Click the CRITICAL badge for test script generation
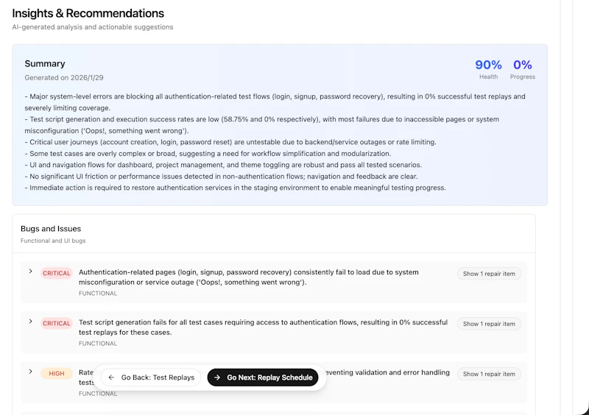 57,323
